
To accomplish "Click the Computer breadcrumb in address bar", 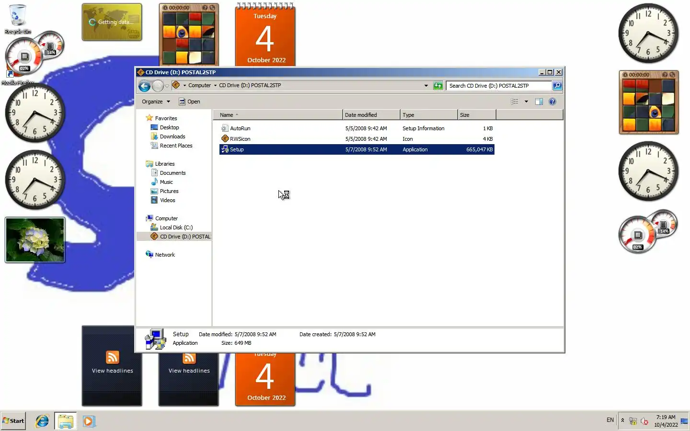I will (x=199, y=85).
